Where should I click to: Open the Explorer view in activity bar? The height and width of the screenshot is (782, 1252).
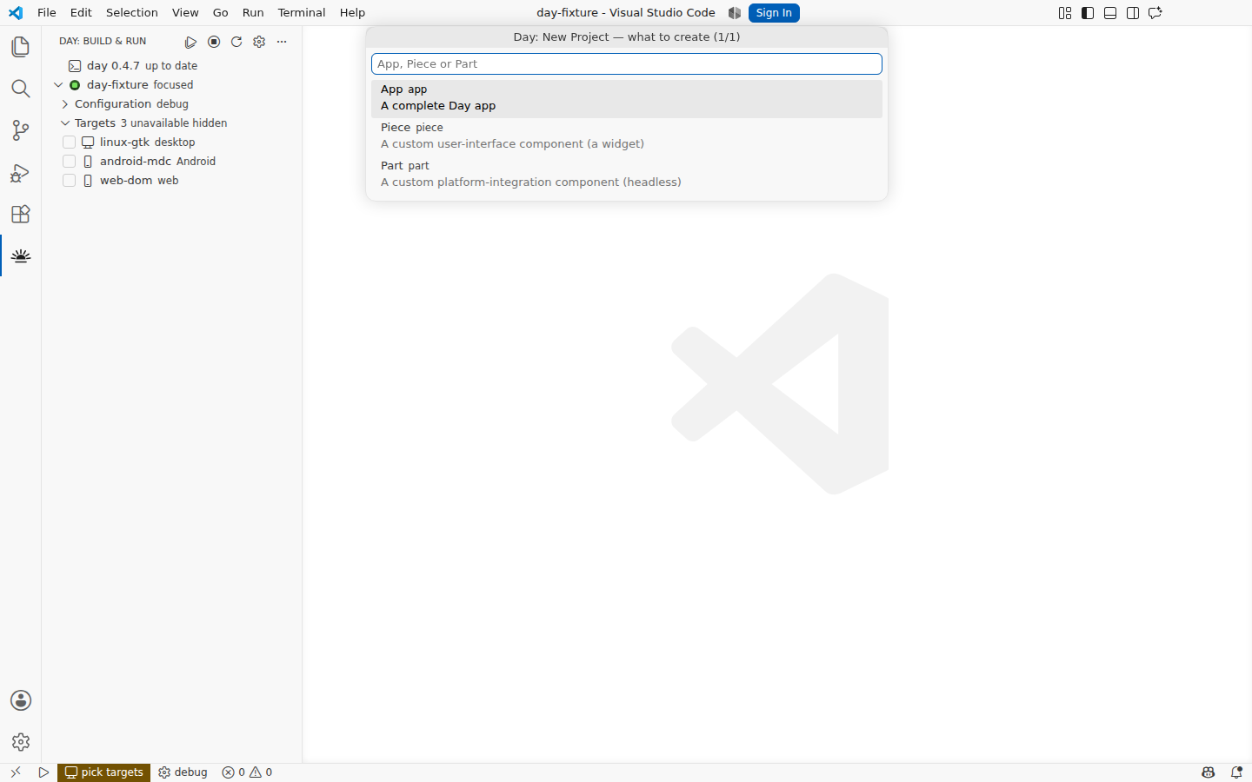tap(21, 47)
